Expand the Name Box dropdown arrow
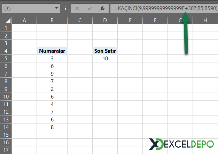Screen dimensions: 218x154 pos(56,8)
